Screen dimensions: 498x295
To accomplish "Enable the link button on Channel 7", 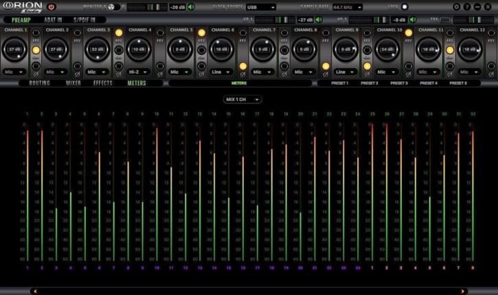I will [x=284, y=50].
